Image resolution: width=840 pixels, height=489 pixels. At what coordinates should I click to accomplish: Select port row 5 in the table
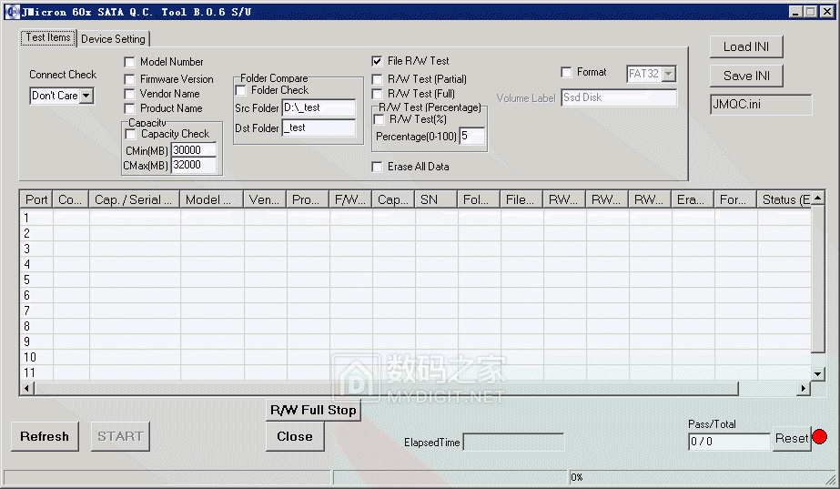[x=415, y=280]
